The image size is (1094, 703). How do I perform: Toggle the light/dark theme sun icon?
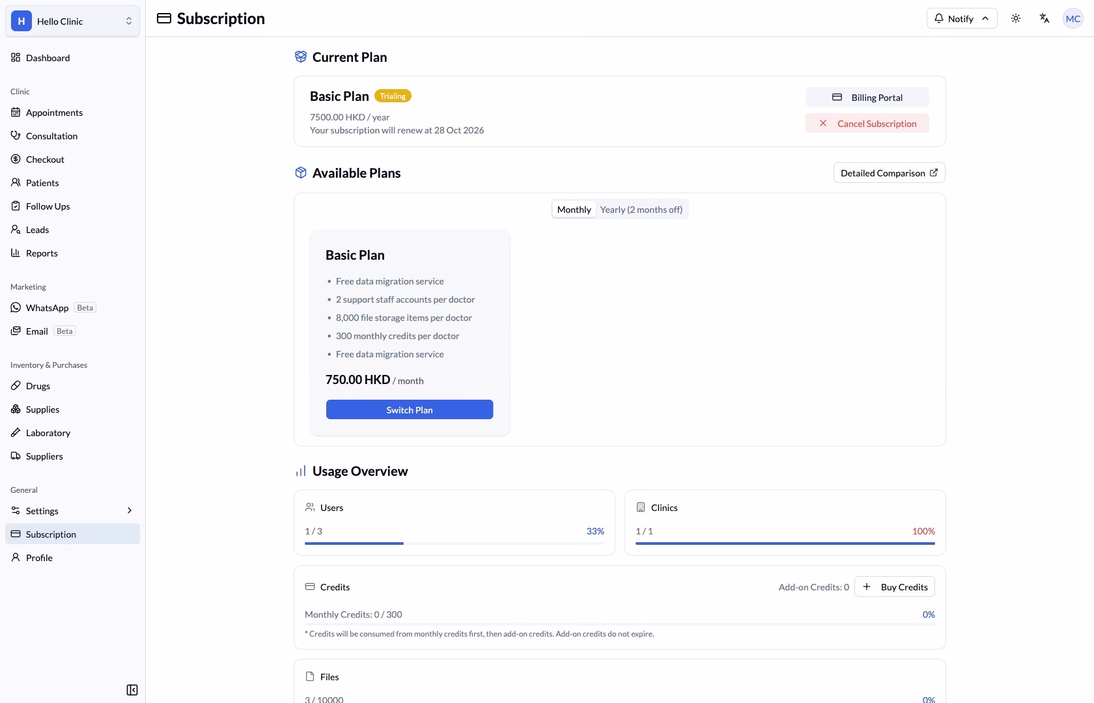1016,18
